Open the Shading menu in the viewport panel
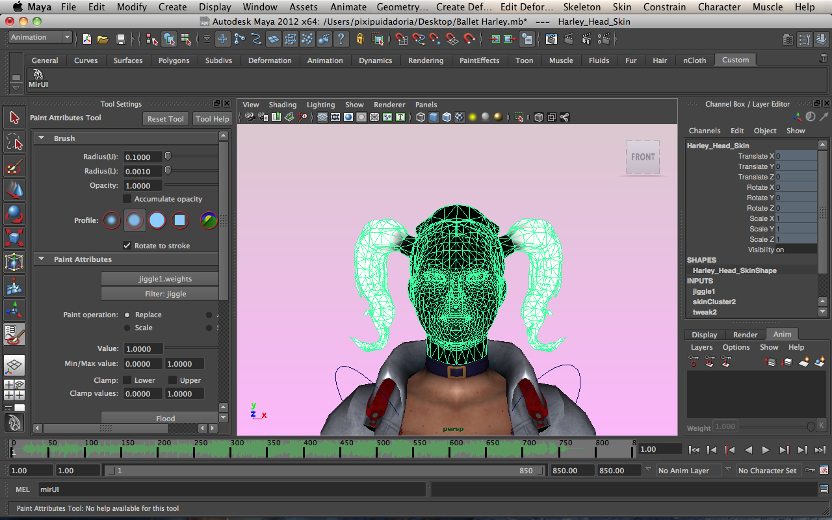 point(282,105)
